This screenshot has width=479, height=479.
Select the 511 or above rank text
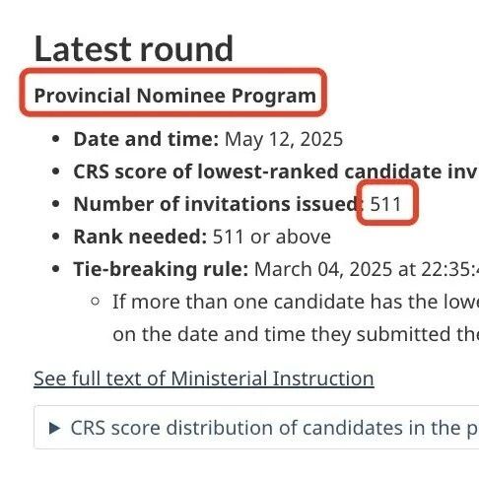[x=272, y=237]
